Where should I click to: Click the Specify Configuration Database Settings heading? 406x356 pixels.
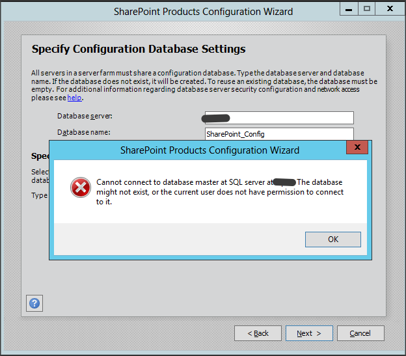pyautogui.click(x=139, y=49)
